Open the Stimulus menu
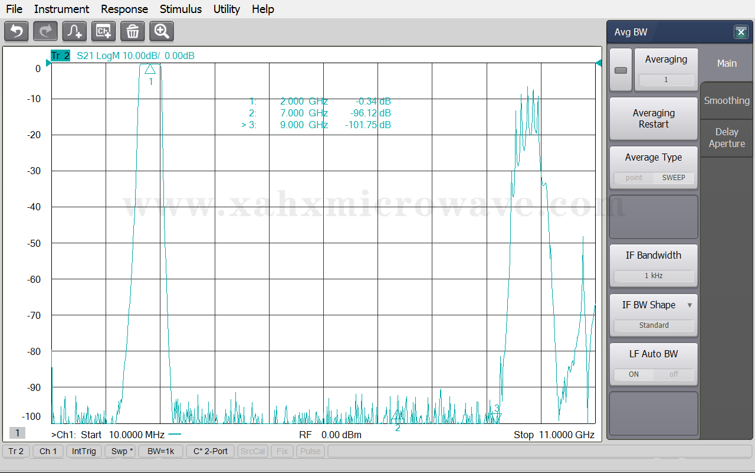755x473 pixels. [180, 9]
